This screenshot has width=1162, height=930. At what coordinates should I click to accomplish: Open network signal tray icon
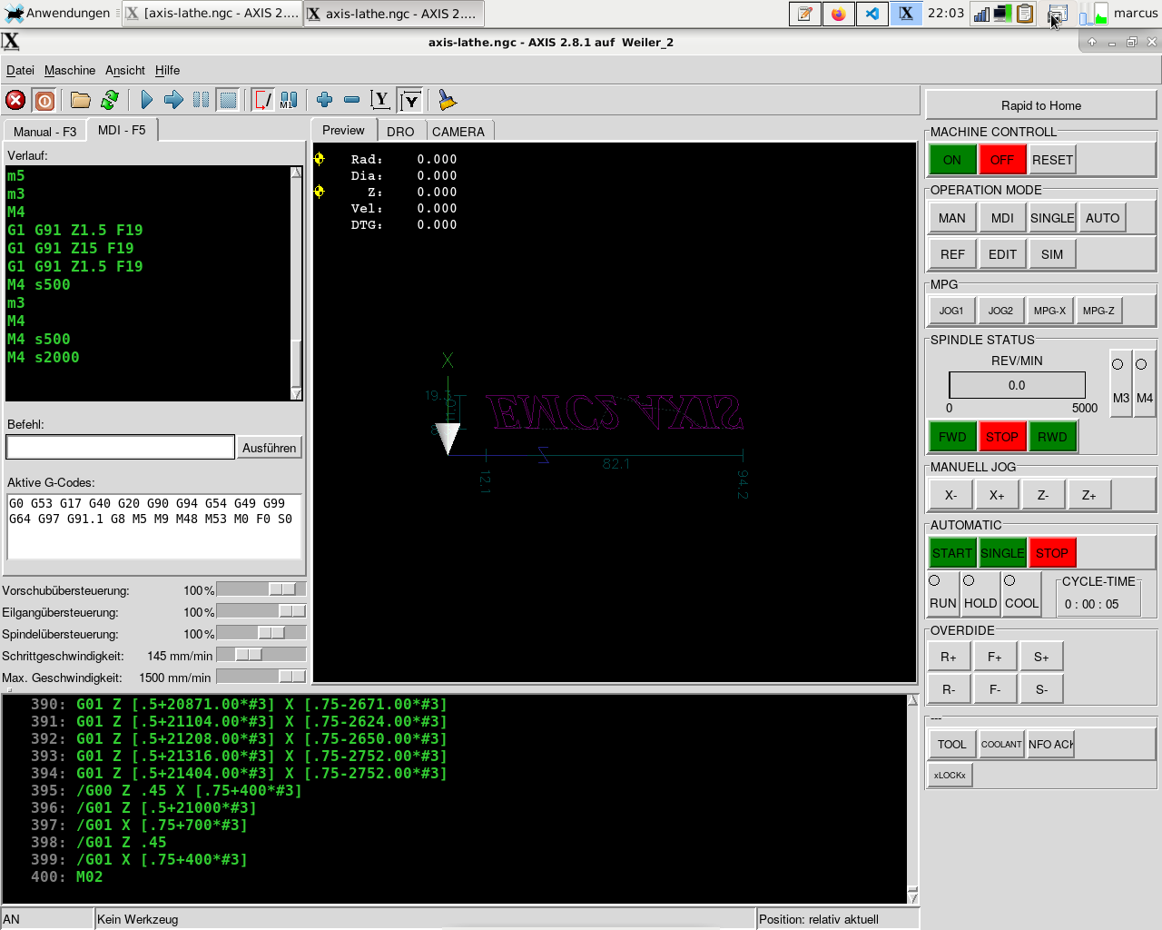pos(981,14)
